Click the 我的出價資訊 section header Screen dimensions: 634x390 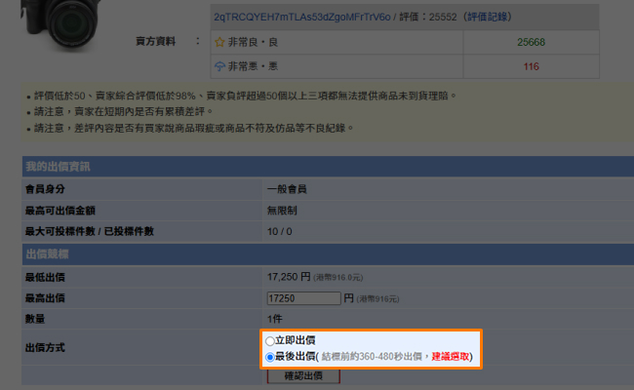(58, 166)
